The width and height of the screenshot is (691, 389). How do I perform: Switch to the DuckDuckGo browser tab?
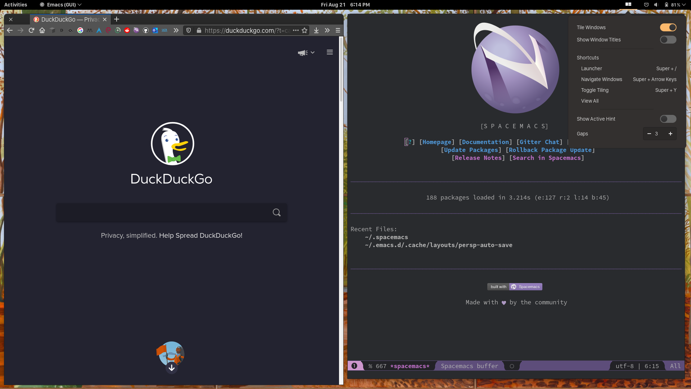pyautogui.click(x=65, y=19)
